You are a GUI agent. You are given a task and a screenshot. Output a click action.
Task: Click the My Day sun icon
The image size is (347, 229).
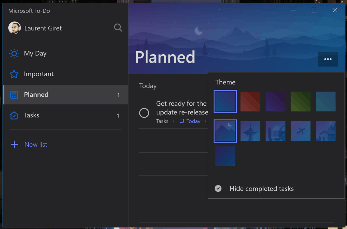coord(14,53)
